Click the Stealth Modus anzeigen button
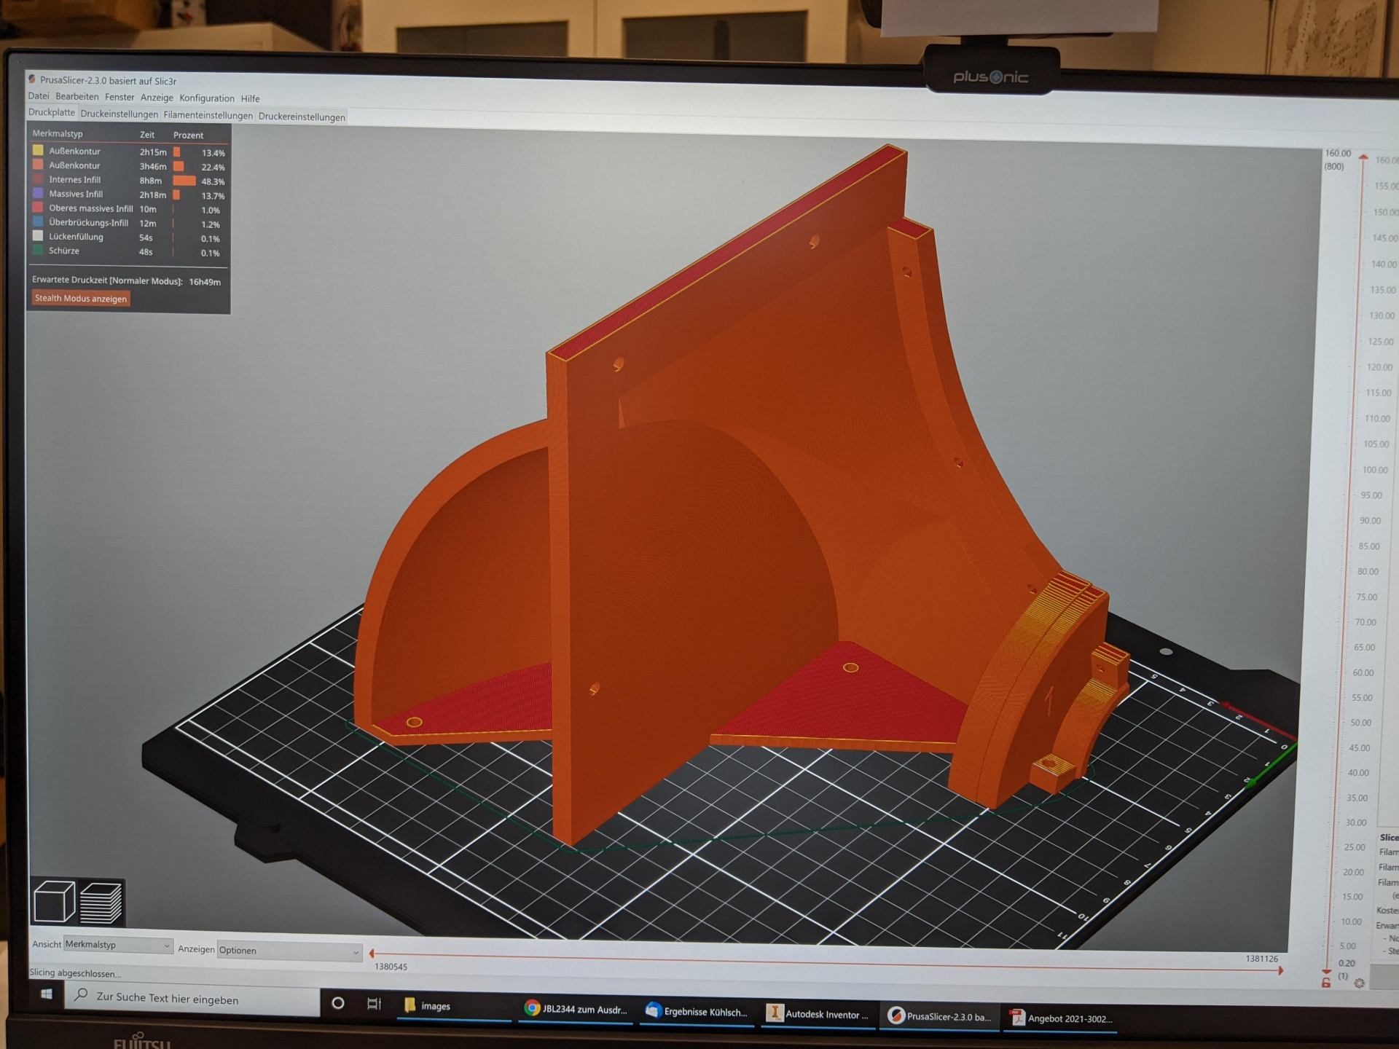Viewport: 1399px width, 1049px height. [x=81, y=298]
